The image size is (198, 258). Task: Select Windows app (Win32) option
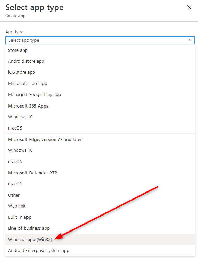tap(100, 239)
